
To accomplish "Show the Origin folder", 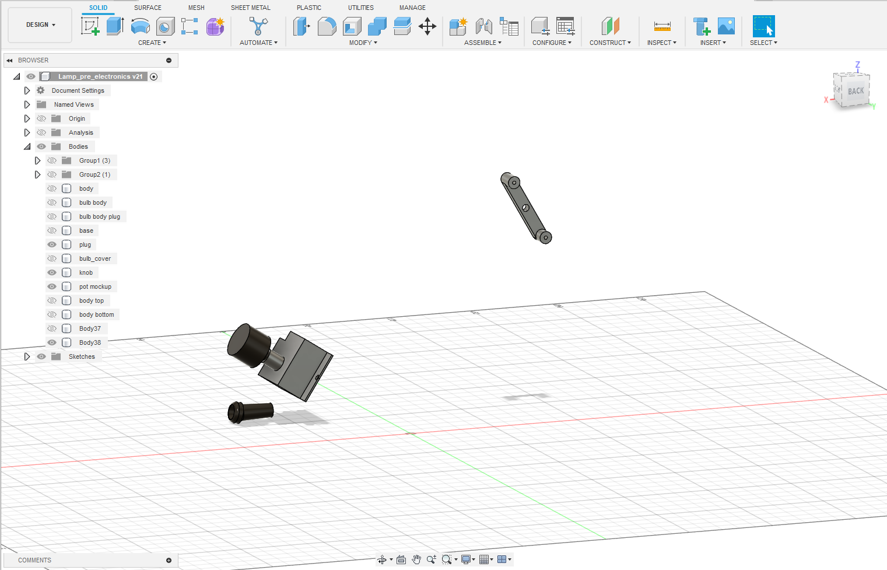I will point(41,118).
